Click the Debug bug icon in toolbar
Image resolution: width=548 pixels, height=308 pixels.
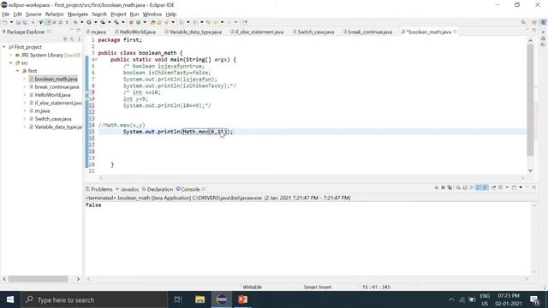(x=75, y=22)
